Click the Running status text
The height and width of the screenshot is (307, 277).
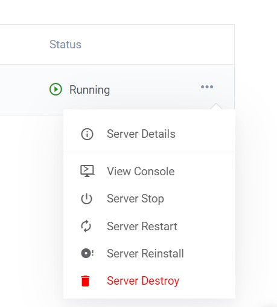coord(89,90)
